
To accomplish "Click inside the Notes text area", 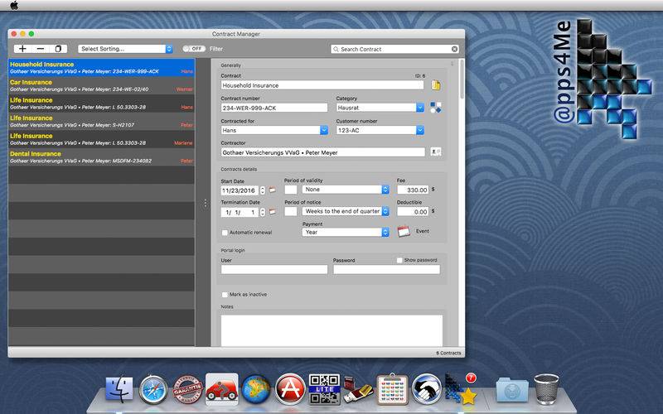I will click(x=331, y=330).
